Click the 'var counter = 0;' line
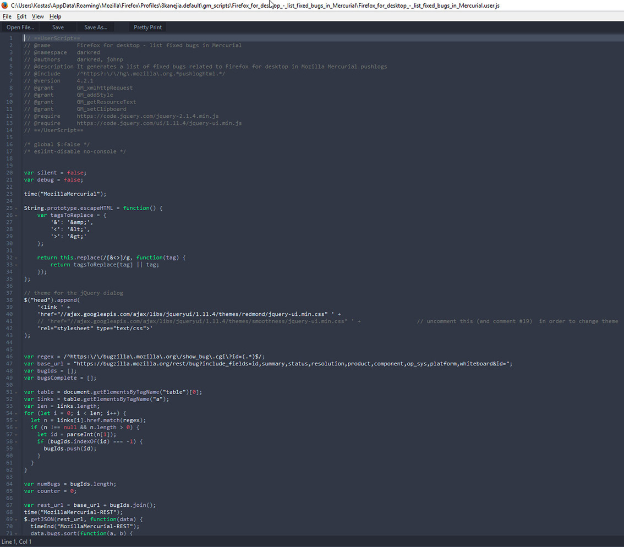The width and height of the screenshot is (624, 547). click(x=50, y=491)
